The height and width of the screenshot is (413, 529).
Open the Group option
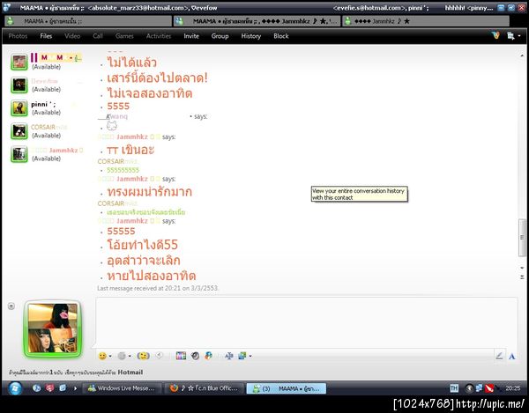tap(220, 36)
